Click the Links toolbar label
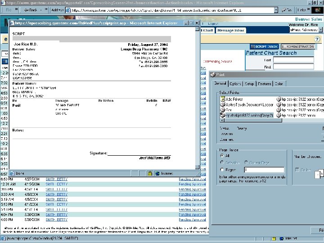The width and height of the screenshot is (324, 243). 301,10
